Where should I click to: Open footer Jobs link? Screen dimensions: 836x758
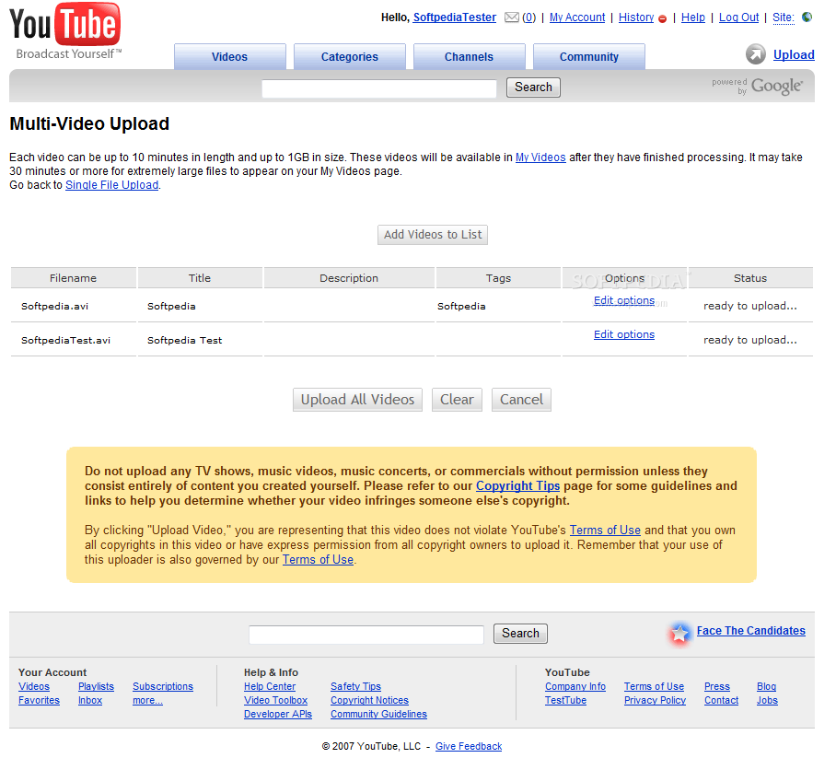point(767,700)
